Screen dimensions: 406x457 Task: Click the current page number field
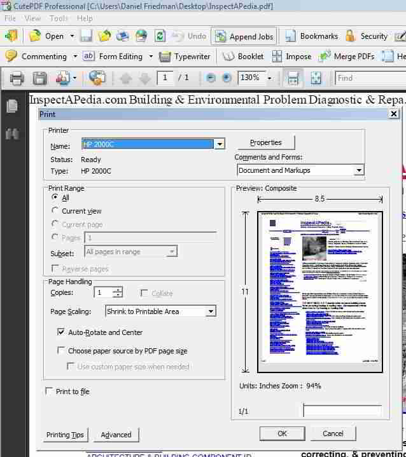pos(165,78)
